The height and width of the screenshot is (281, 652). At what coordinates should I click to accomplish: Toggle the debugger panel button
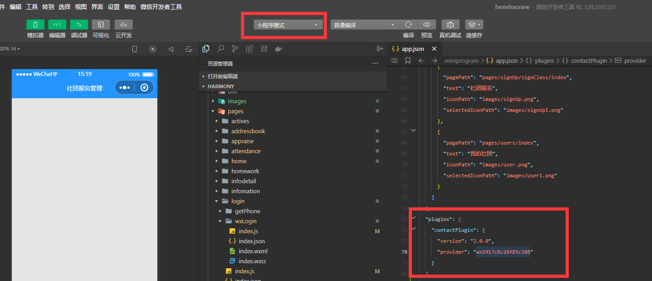[79, 25]
